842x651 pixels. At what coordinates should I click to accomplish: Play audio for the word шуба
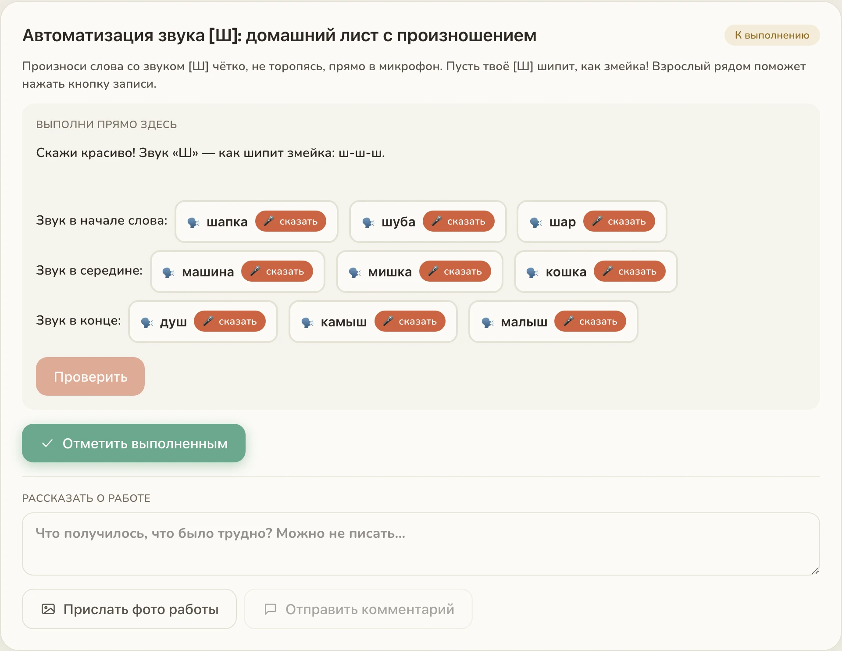tap(368, 222)
